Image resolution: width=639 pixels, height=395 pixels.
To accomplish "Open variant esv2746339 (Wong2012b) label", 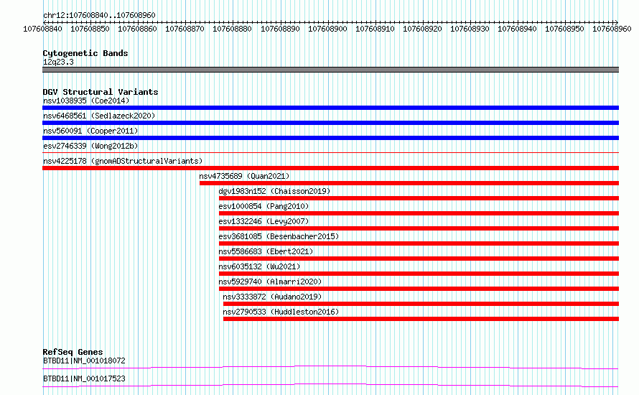I will tap(90, 146).
